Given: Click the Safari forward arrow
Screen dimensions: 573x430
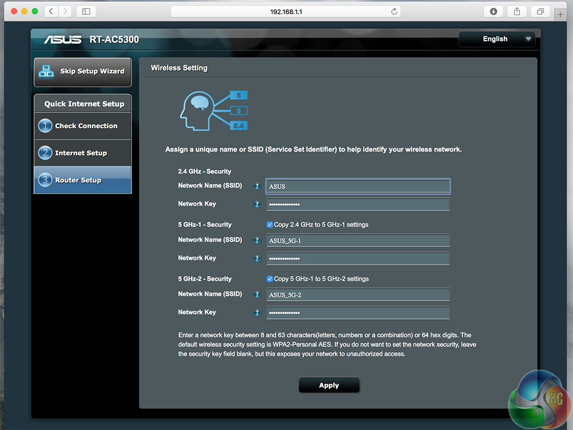Looking at the screenshot, I should [x=65, y=11].
